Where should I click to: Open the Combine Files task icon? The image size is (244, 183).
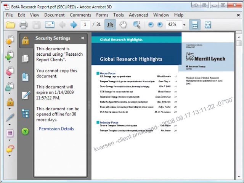(10, 55)
